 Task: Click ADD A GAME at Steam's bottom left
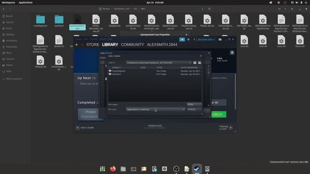pos(87,128)
